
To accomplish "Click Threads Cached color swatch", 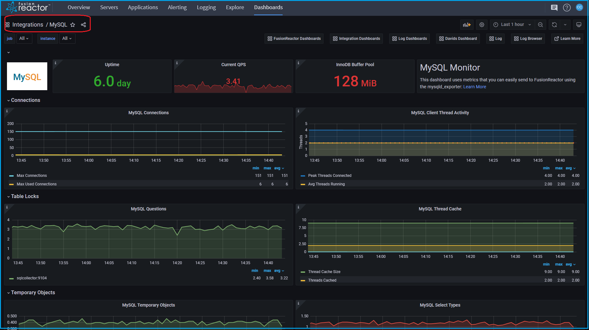I will coord(303,280).
